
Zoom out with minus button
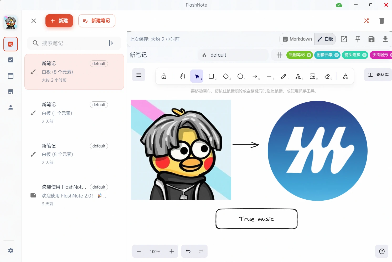tap(139, 251)
